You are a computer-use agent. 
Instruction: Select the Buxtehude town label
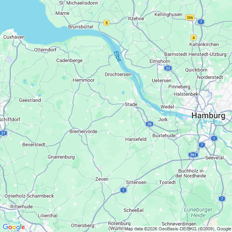(x=164, y=136)
